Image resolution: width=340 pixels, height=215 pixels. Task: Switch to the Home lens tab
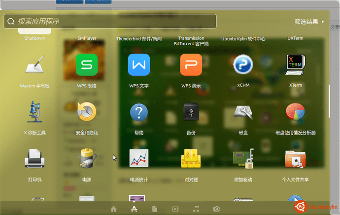click(114, 209)
